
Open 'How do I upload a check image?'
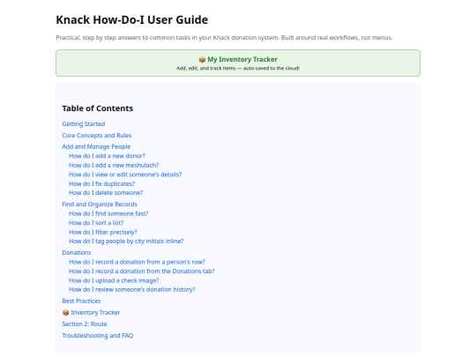pos(114,280)
